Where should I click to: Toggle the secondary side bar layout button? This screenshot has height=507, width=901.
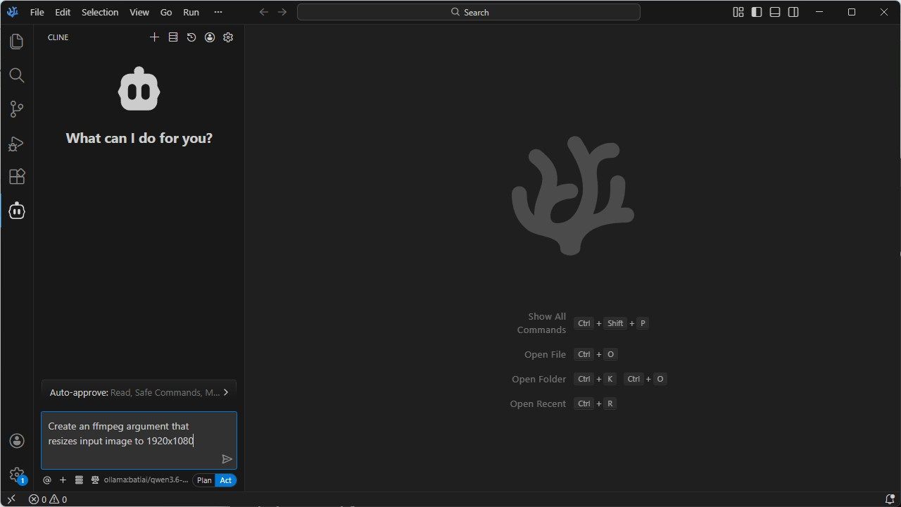coord(793,12)
